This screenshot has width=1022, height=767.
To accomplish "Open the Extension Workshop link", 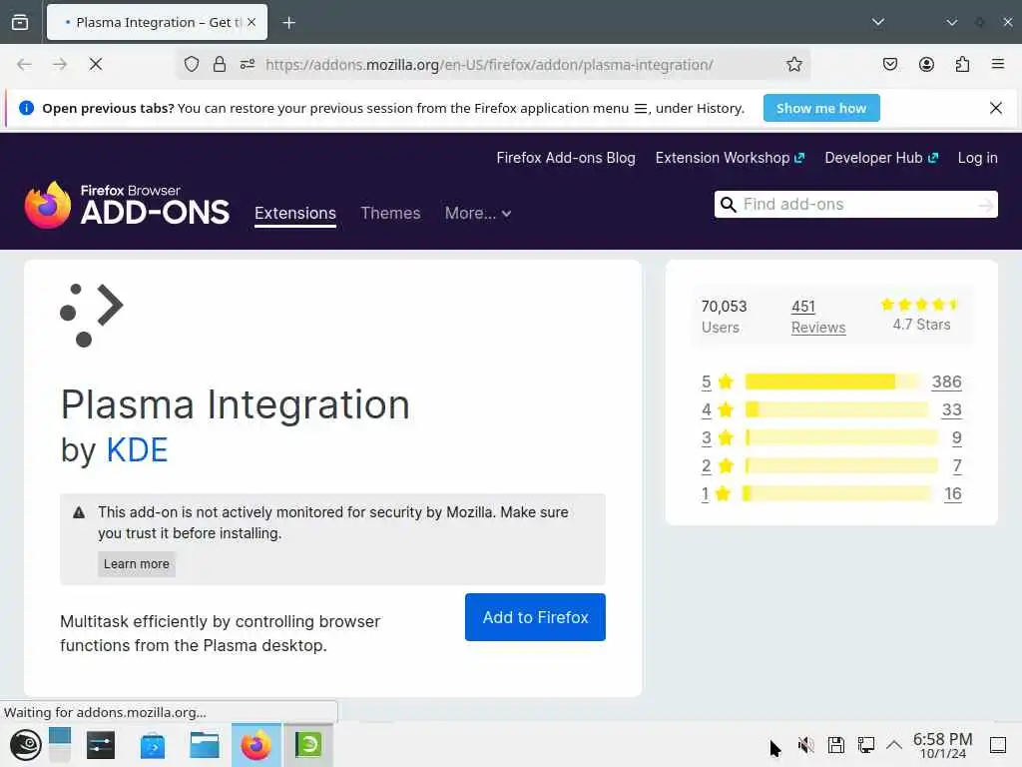I will click(x=730, y=158).
